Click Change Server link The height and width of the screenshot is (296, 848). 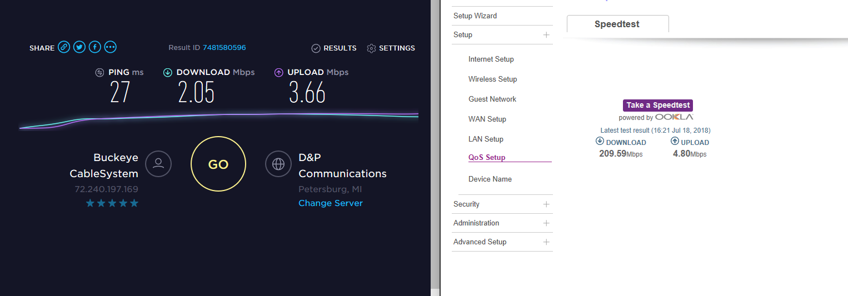(x=330, y=203)
